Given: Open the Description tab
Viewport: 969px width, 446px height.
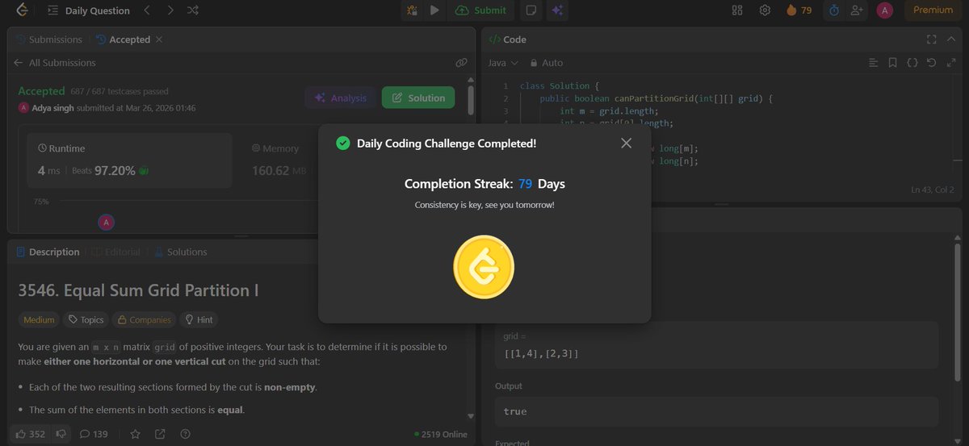Looking at the screenshot, I should (x=48, y=252).
